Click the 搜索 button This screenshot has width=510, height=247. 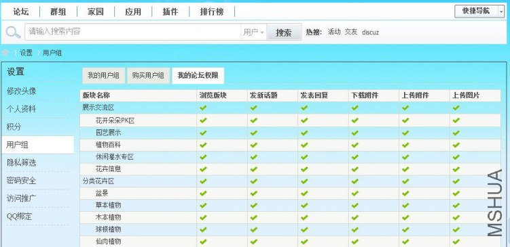[284, 32]
